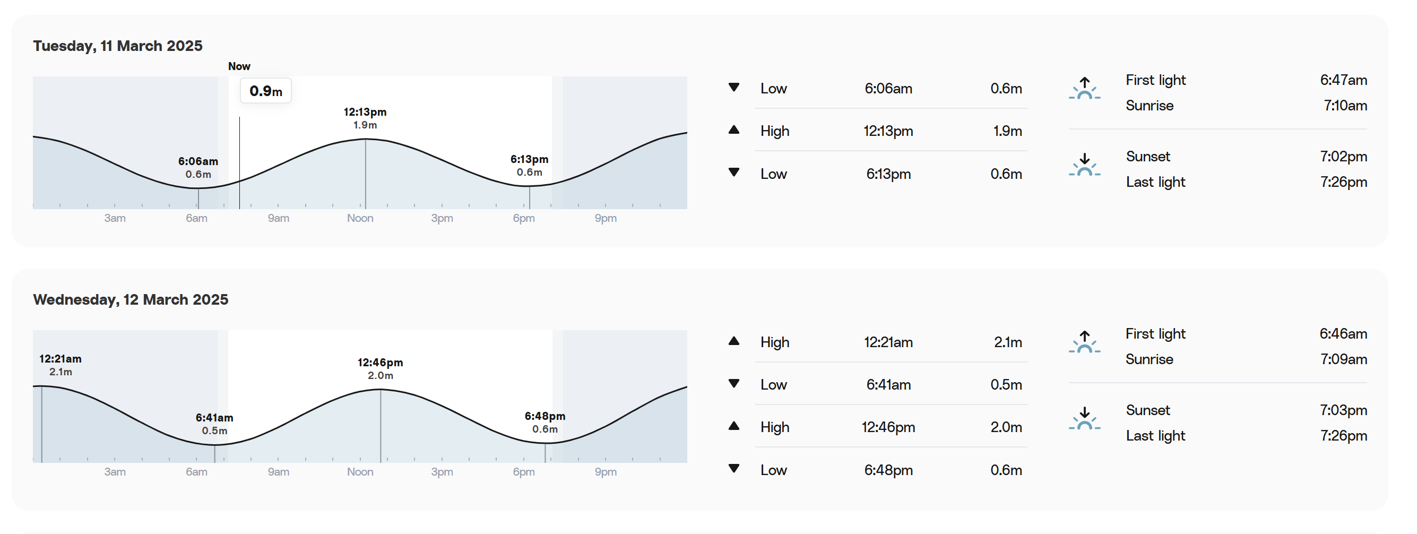Image resolution: width=1417 pixels, height=534 pixels.
Task: Click the up triangle for Wednesday 12:46pm High
Action: [x=733, y=426]
